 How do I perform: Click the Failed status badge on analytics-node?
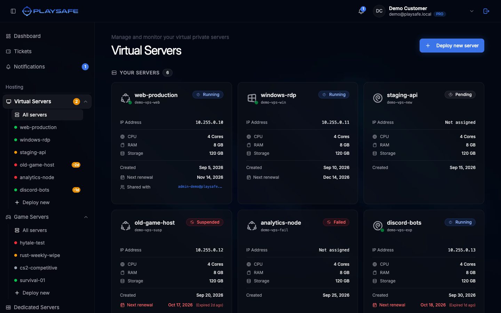(x=336, y=222)
